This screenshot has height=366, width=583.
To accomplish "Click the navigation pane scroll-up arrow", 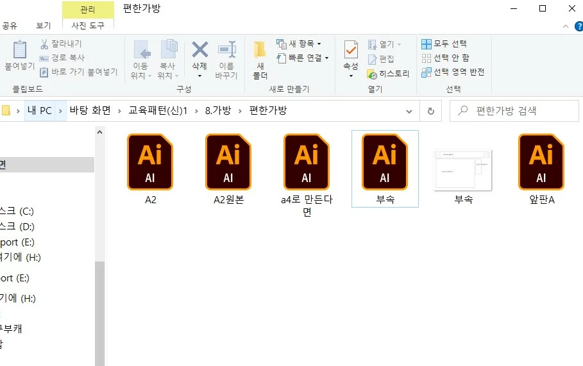I will 99,132.
